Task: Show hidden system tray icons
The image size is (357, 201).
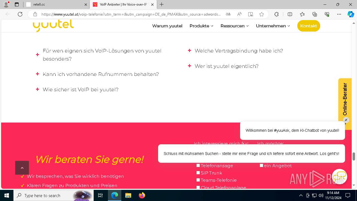Action: (x=301, y=195)
